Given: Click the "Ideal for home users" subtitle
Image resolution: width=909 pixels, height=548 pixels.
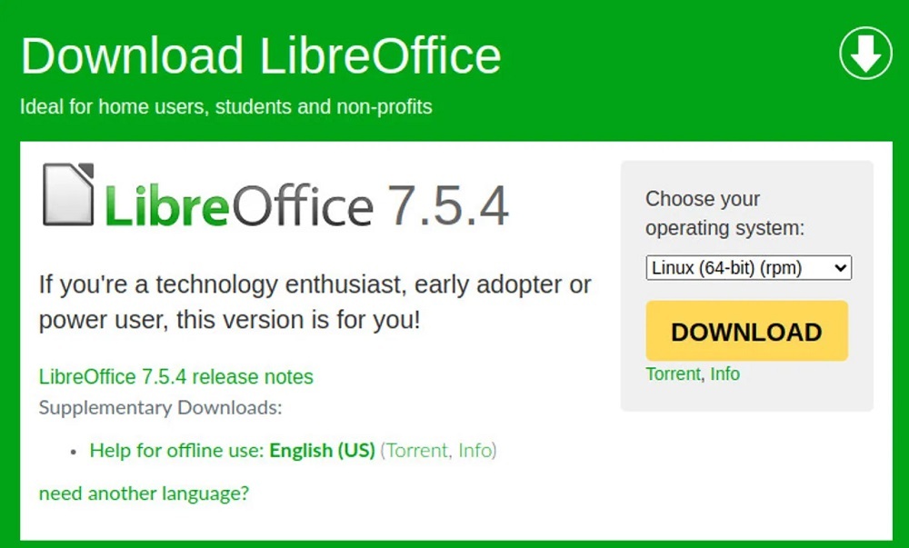Looking at the screenshot, I should 225,106.
